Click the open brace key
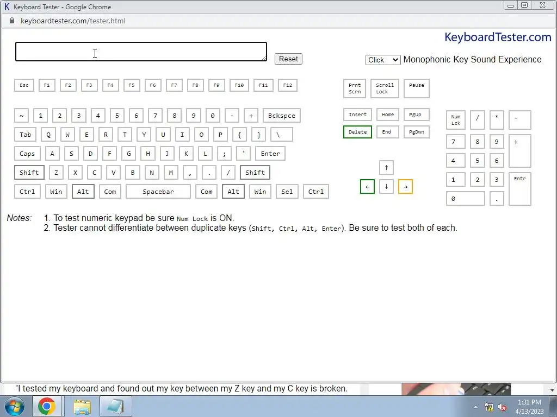The height and width of the screenshot is (417, 557). point(239,135)
